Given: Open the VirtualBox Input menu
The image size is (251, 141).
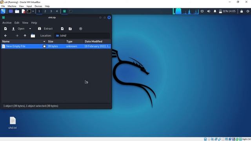Looking at the screenshot, I should point(29,6).
